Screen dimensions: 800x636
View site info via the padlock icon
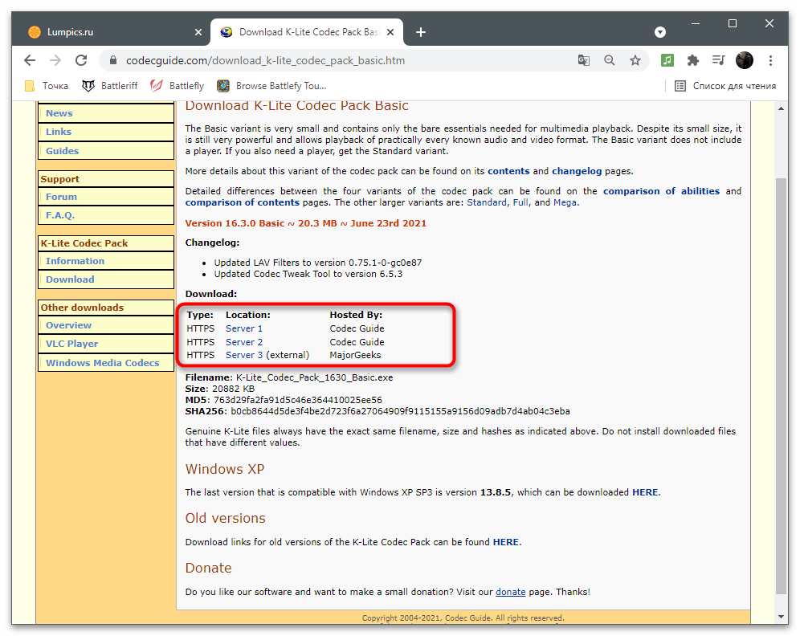pyautogui.click(x=114, y=60)
